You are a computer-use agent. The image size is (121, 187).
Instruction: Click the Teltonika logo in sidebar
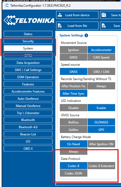click(29, 20)
